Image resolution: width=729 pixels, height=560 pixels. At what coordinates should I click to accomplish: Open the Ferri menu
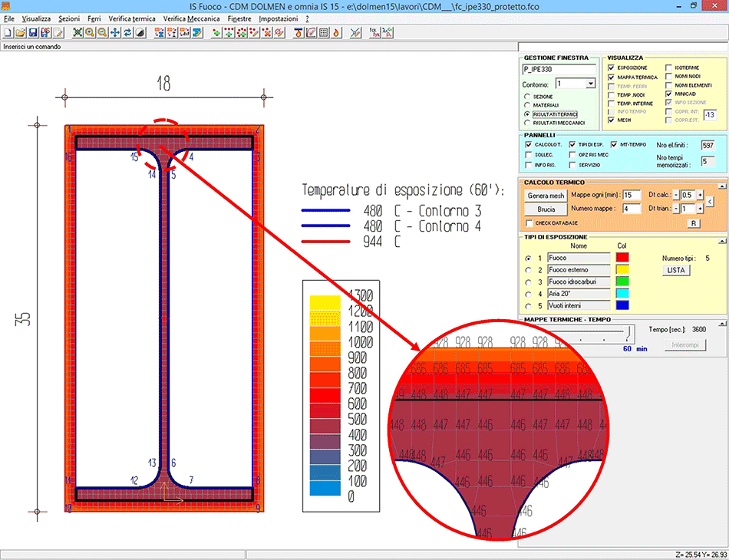click(94, 18)
